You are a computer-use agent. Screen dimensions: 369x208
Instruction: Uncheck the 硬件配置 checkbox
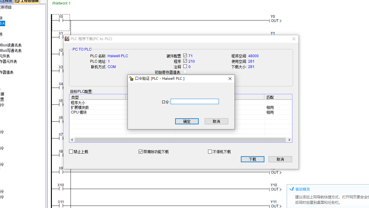click(x=185, y=56)
